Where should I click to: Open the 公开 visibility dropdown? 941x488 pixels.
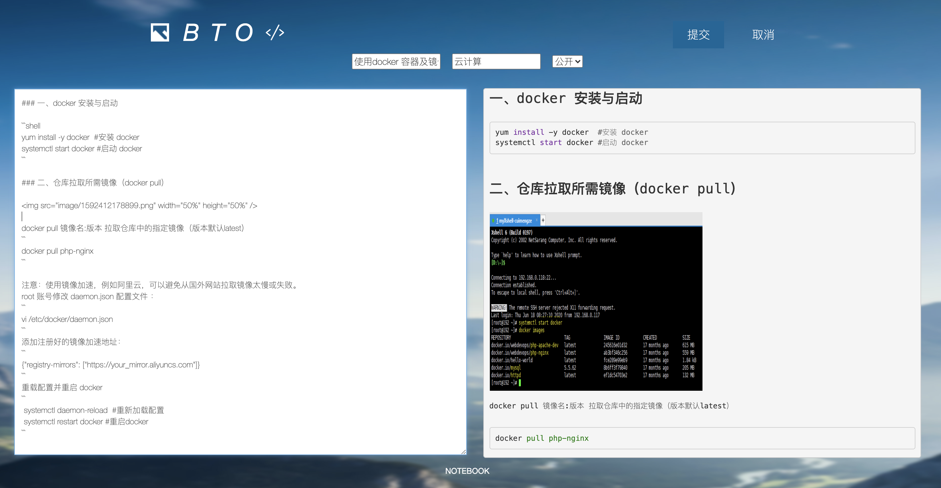click(x=567, y=61)
